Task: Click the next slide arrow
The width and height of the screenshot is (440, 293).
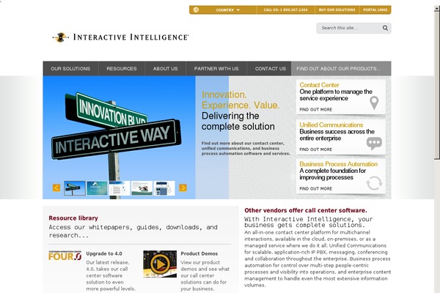Action: point(183,188)
